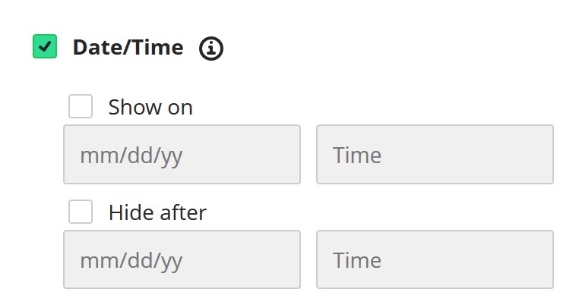The width and height of the screenshot is (576, 308).
Task: Click the Show on Time field
Action: [x=435, y=154]
